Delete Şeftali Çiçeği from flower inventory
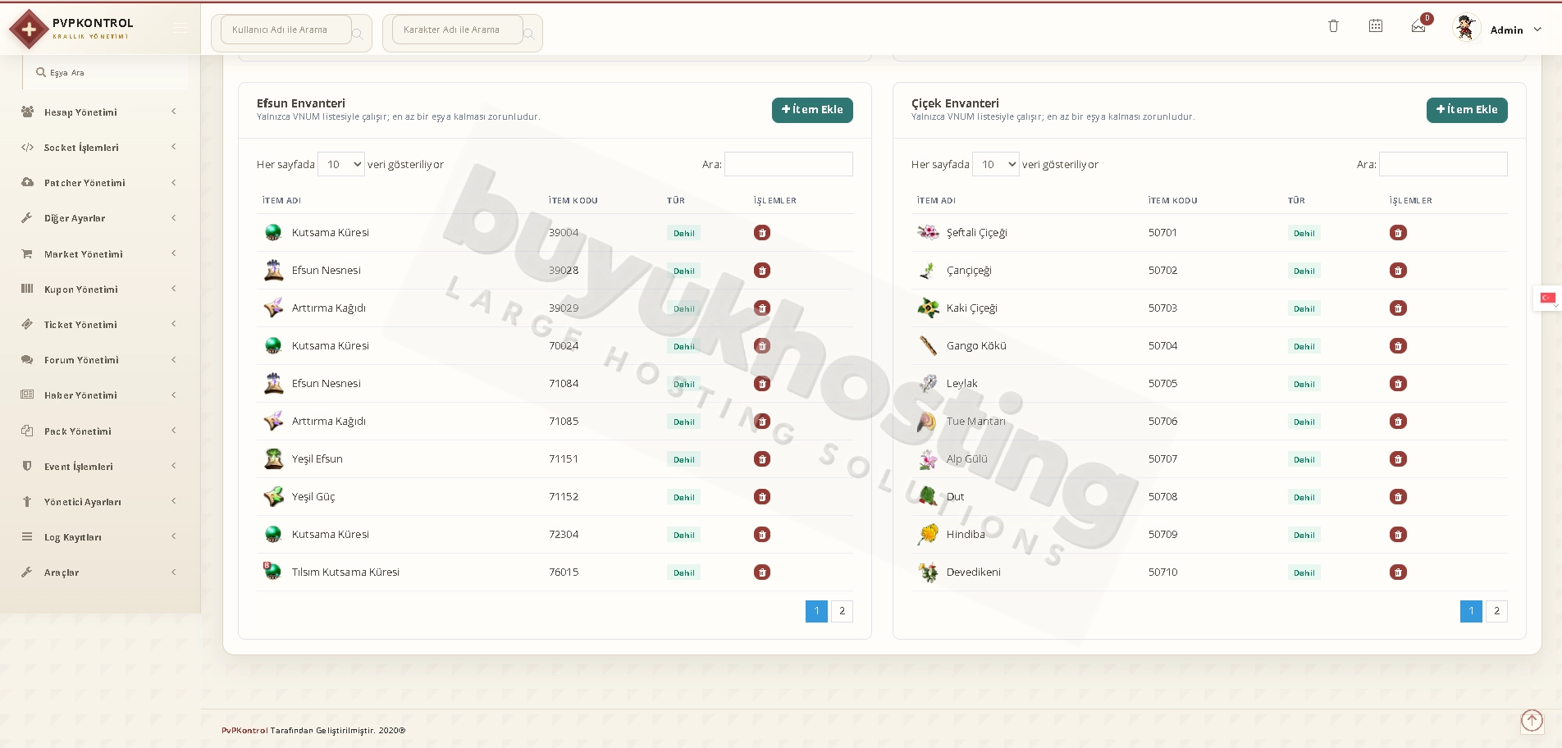 1398,233
